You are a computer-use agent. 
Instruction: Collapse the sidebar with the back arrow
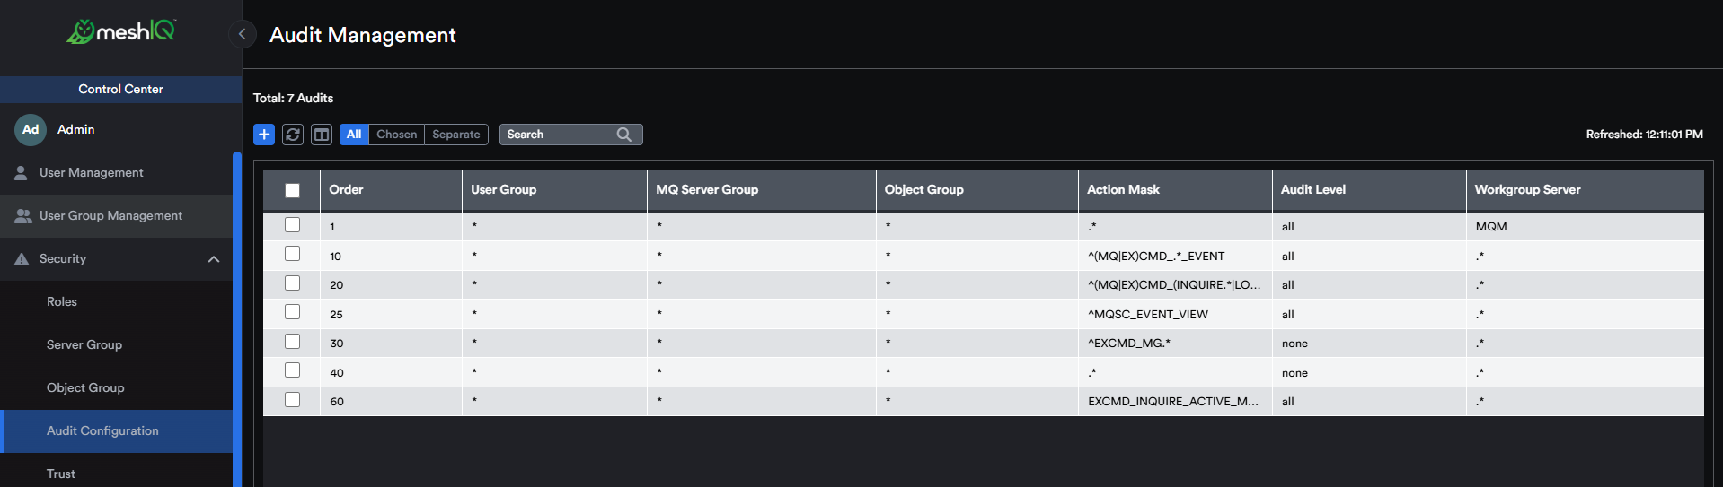click(x=242, y=34)
